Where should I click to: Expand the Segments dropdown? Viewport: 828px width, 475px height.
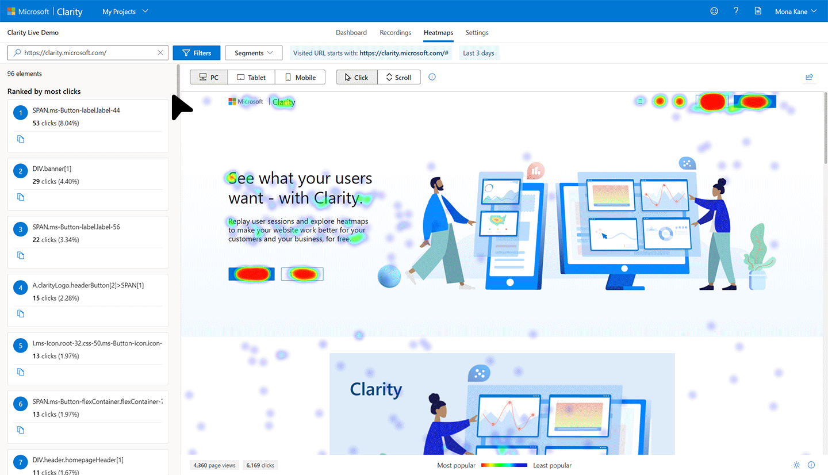pos(254,53)
